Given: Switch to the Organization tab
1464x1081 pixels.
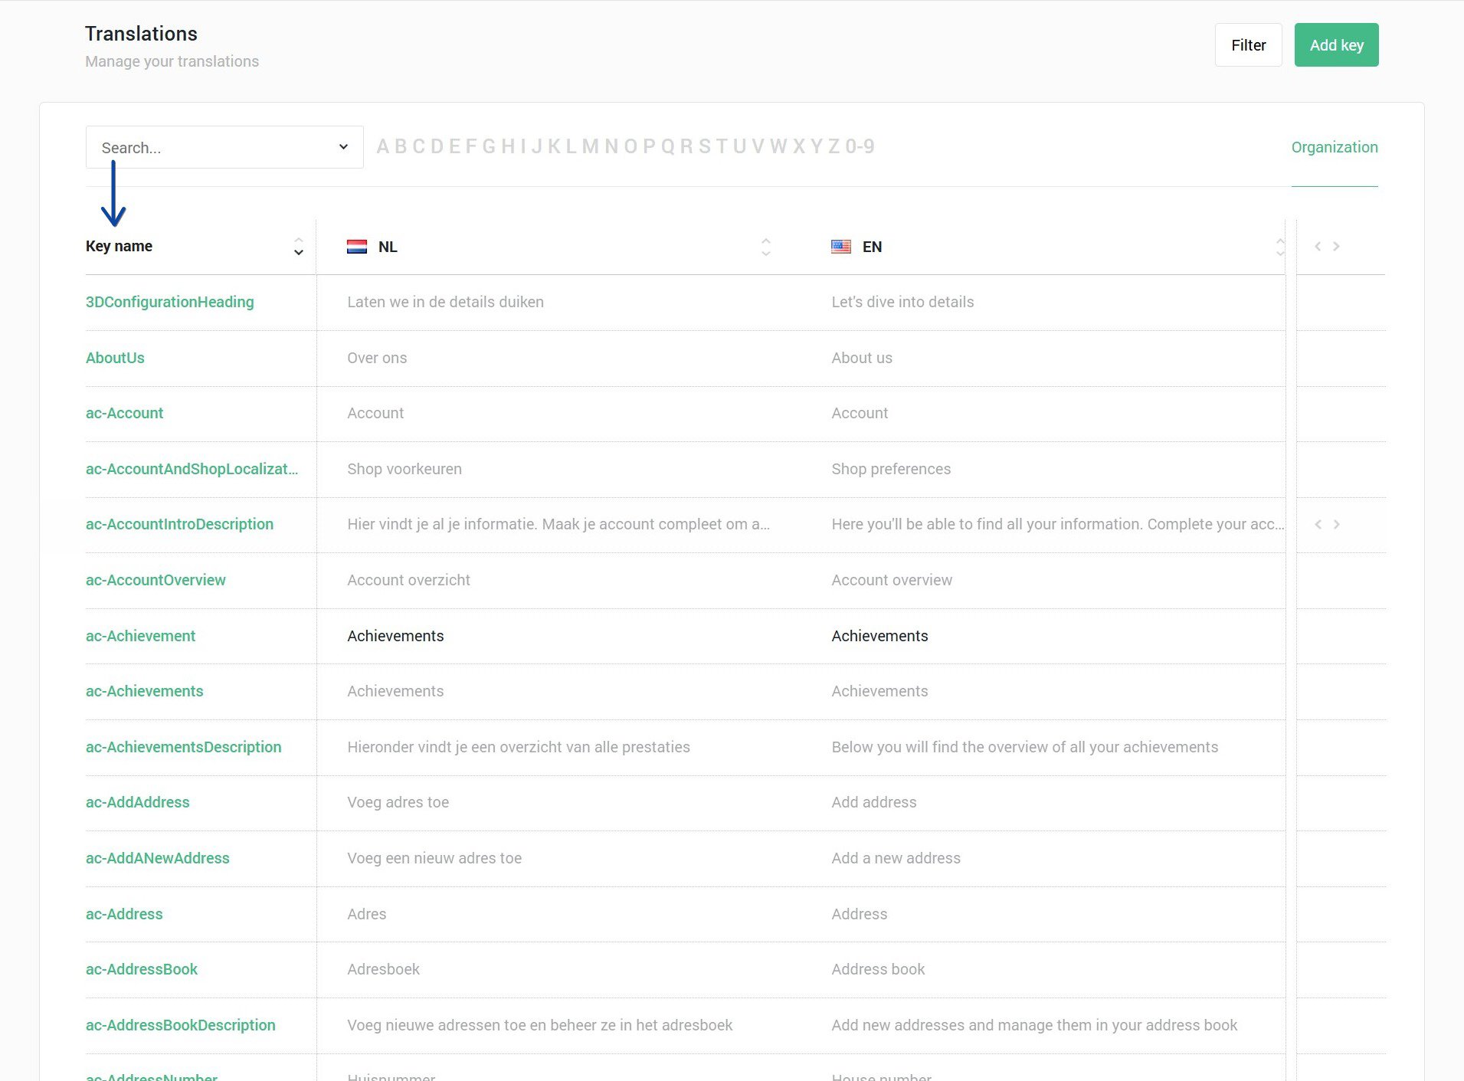Looking at the screenshot, I should [x=1334, y=147].
